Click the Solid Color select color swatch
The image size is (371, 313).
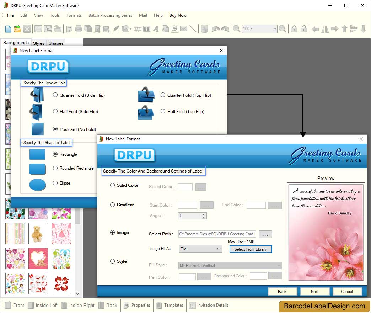point(185,187)
